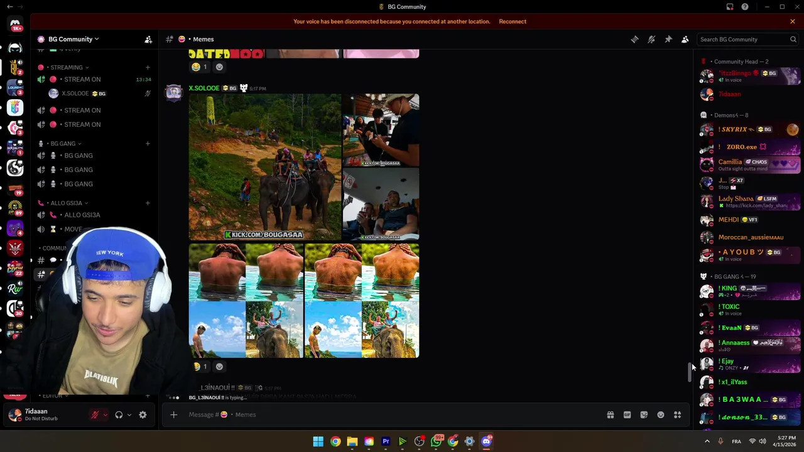Open pinned messages pin icon
The width and height of the screenshot is (804, 452).
[668, 39]
